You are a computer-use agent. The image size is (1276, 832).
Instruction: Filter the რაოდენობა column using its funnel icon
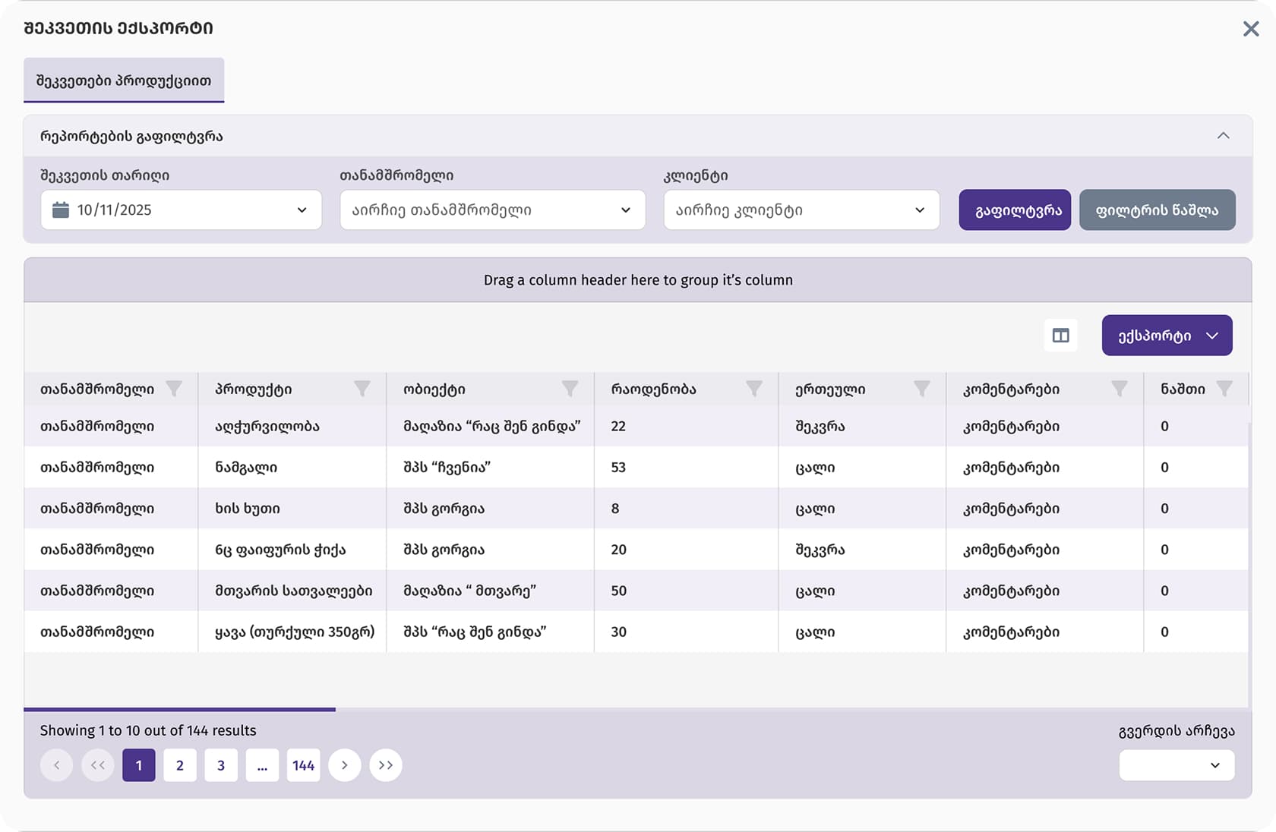pyautogui.click(x=754, y=389)
